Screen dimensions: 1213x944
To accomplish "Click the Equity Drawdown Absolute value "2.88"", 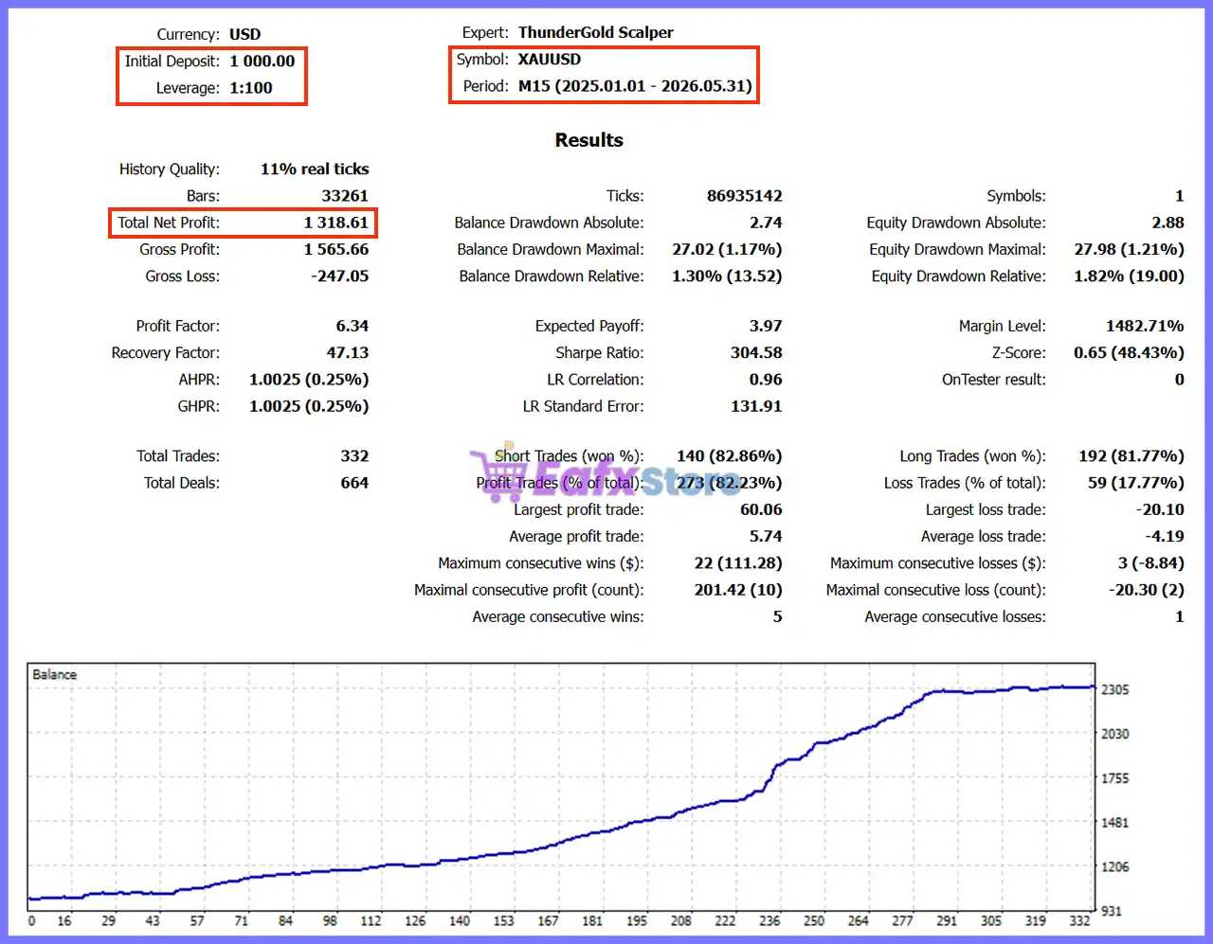I will tap(1168, 223).
